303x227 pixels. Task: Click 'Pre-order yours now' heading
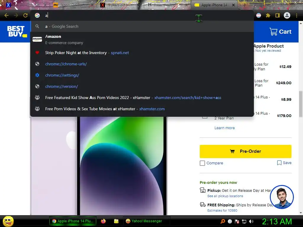[218, 182]
